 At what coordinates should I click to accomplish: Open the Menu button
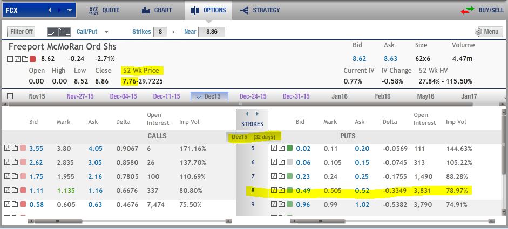pos(489,32)
